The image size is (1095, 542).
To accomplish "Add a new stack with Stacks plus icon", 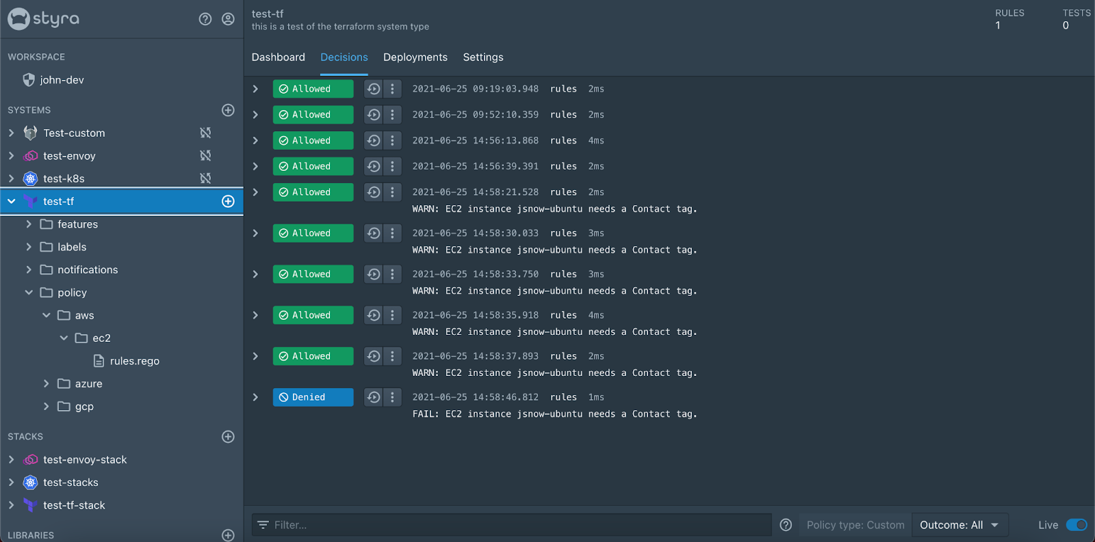I will coord(229,437).
